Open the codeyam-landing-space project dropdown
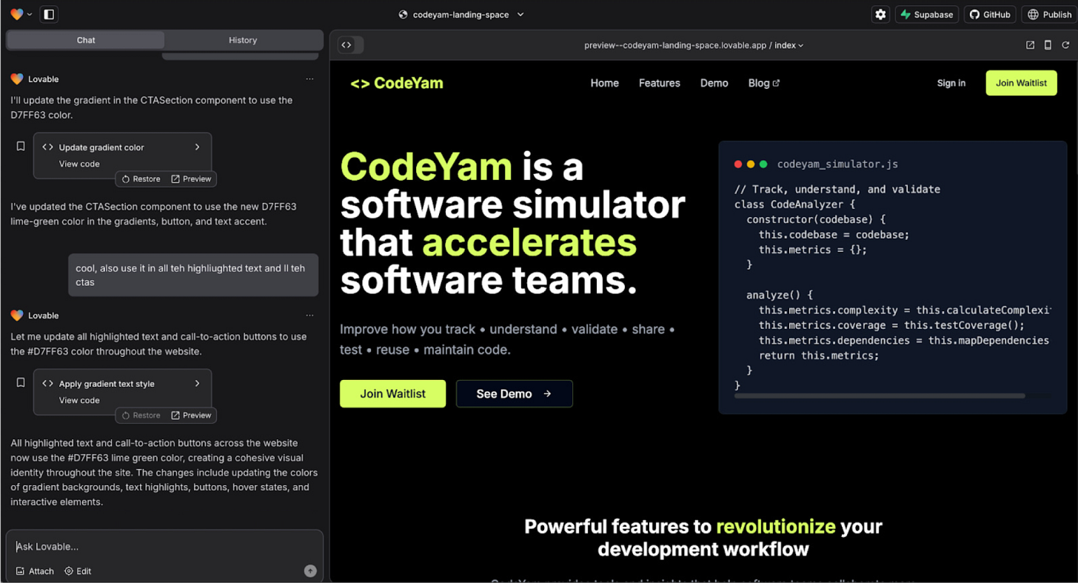This screenshot has width=1078, height=583. tap(461, 14)
